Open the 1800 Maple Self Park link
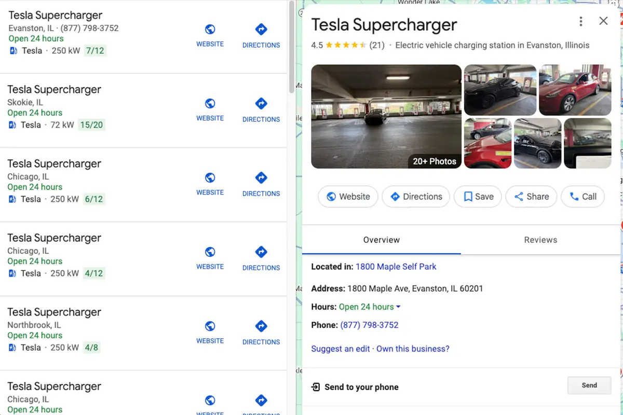 396,267
